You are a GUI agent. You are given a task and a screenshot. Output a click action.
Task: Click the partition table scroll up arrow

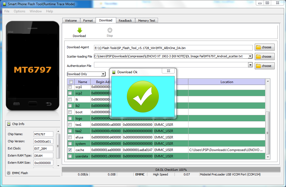(x=268, y=81)
